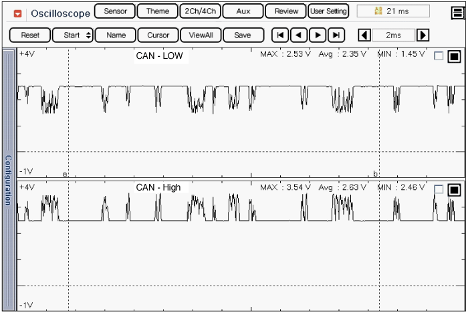Jump to the last recorded frame

(x=336, y=35)
